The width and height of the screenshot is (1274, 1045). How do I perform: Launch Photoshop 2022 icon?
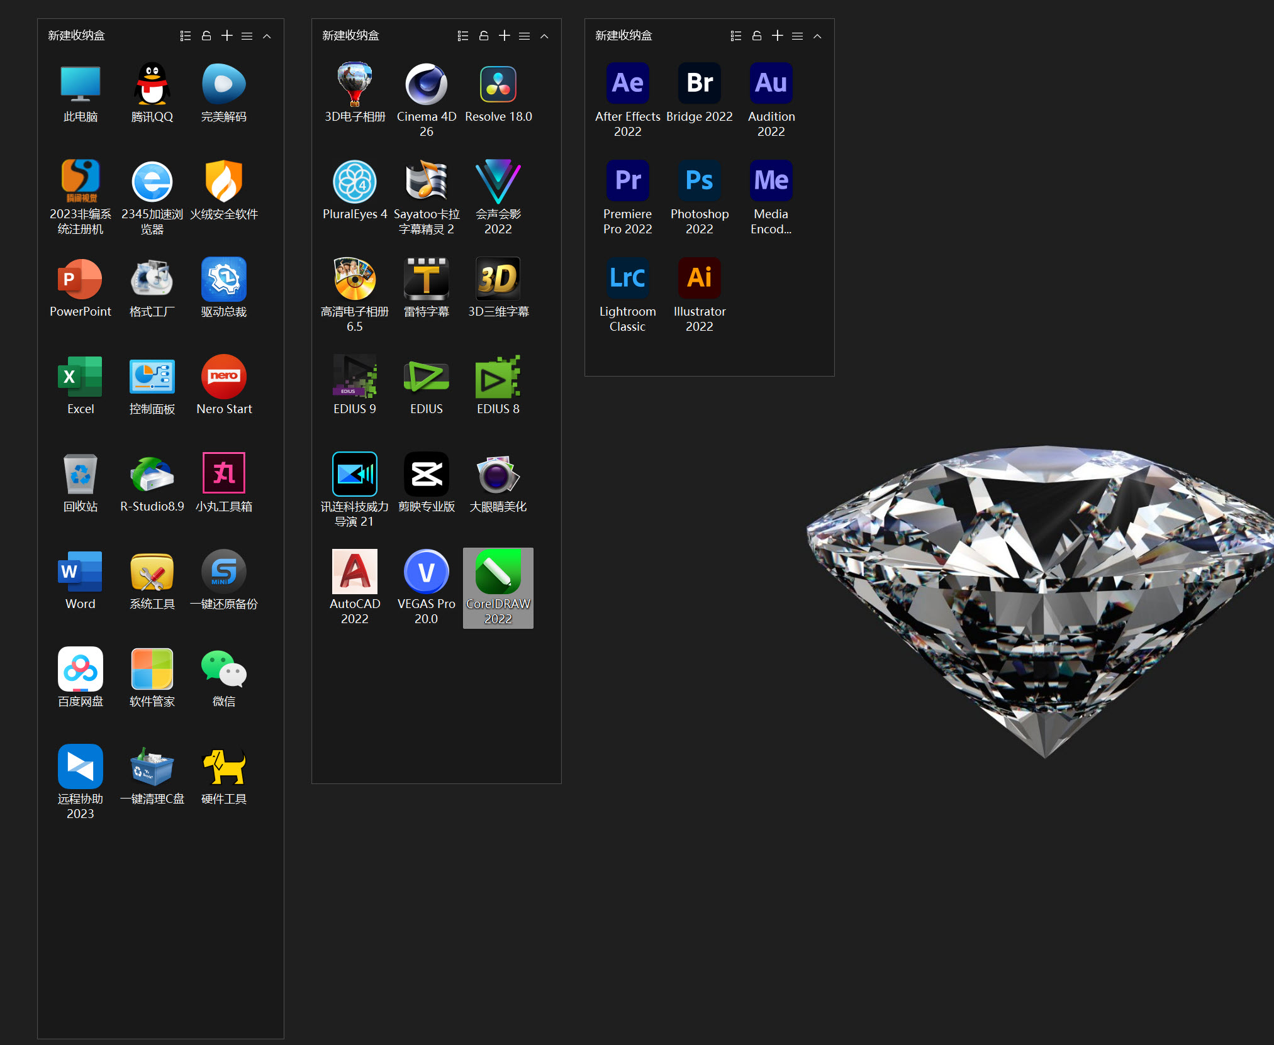click(x=700, y=180)
